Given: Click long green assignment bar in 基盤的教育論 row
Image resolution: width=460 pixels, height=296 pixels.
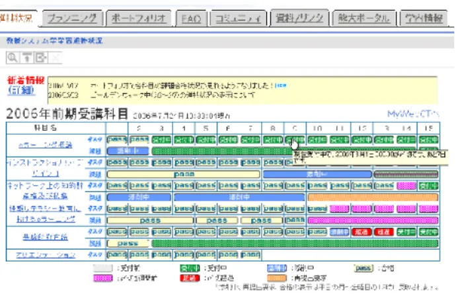Looking at the screenshot, I should click(x=295, y=243).
